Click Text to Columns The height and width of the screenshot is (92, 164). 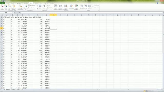tap(56, 7)
